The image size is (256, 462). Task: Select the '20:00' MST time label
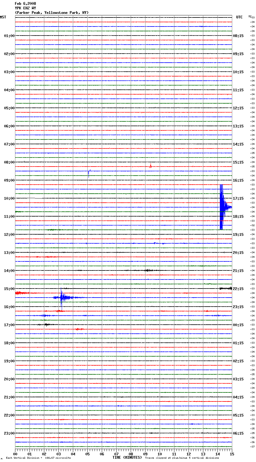9,379
